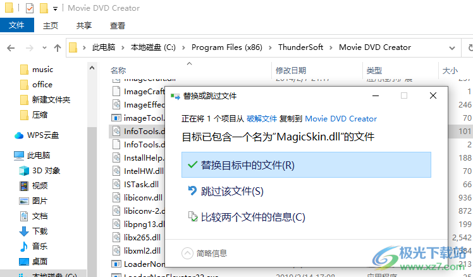Sort by 类型 column header

click(x=374, y=71)
